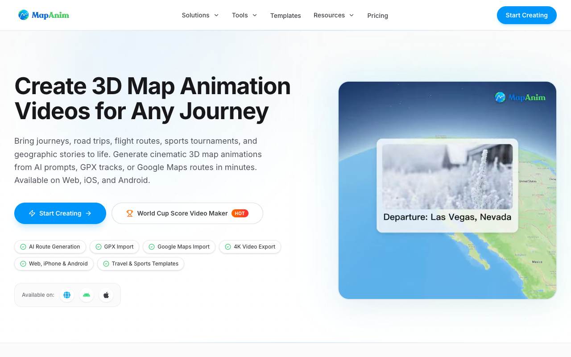This screenshot has width=571, height=357.
Task: Click the checkmark icon beside AI Route Generation
Action: 23,247
